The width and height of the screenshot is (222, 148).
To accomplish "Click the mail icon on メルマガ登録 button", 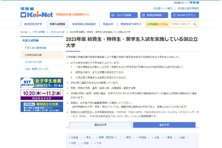I will pyautogui.click(x=113, y=15).
